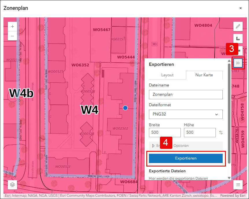Image resolution: width=249 pixels, height=199 pixels.
Task: Click the Dateiname field containing Zonenplan
Action: click(x=186, y=95)
